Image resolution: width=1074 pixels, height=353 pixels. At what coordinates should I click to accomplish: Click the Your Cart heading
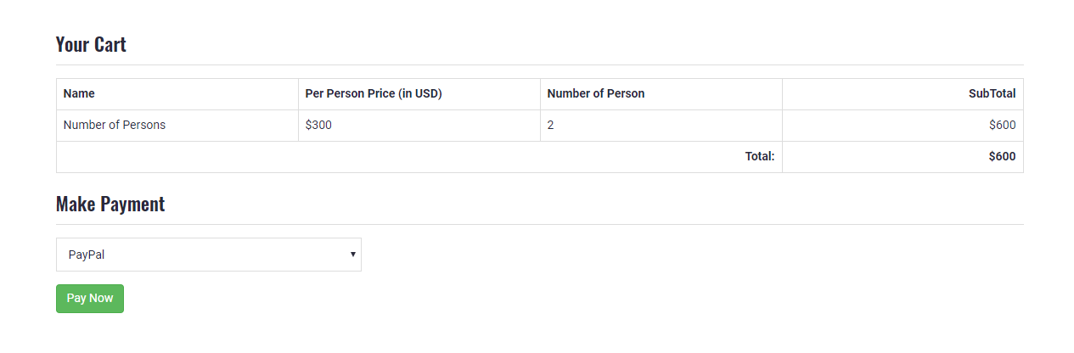pyautogui.click(x=91, y=45)
